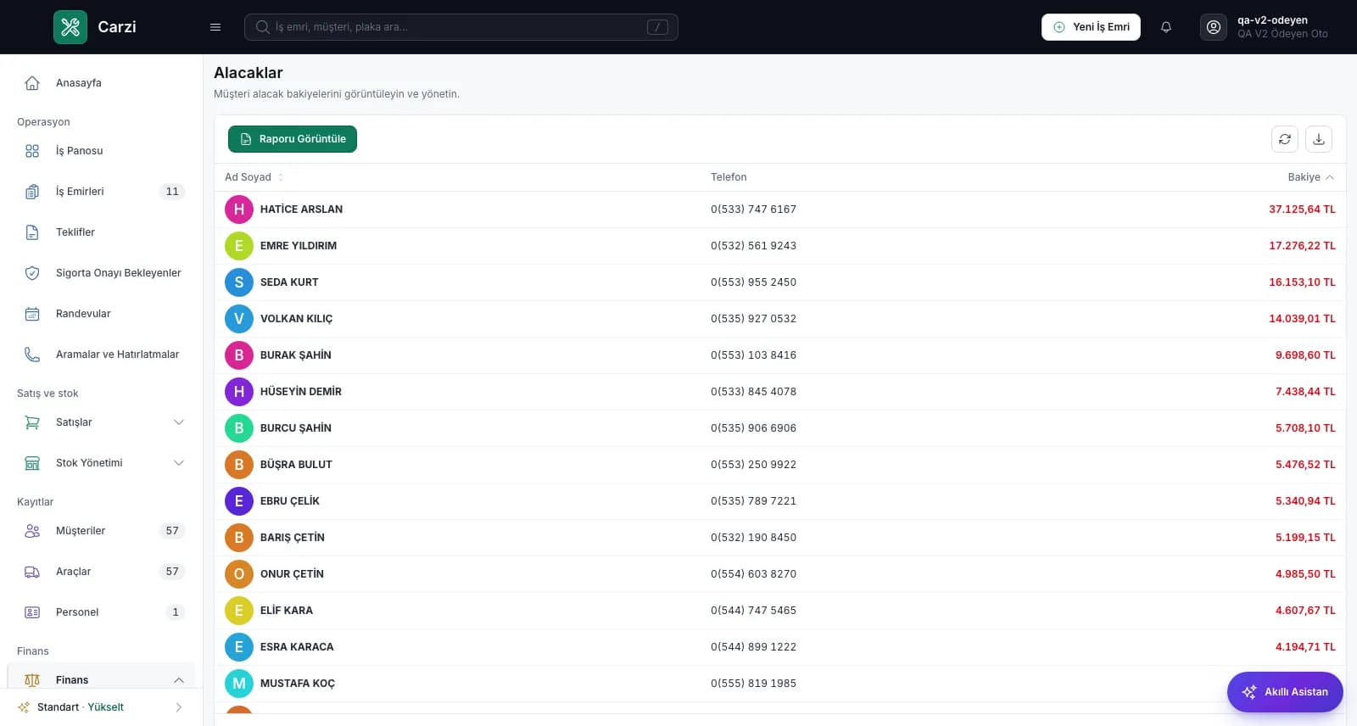Open the Standart plan upgrade arrow
The height and width of the screenshot is (726, 1357).
tap(178, 707)
